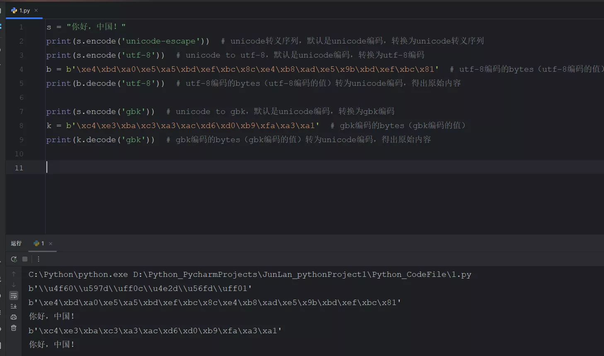The height and width of the screenshot is (356, 604).
Task: Click the down arrow stack trace icon
Action: click(14, 285)
